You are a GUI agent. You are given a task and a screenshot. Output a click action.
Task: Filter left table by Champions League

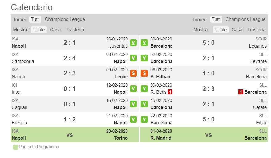[x=65, y=19]
